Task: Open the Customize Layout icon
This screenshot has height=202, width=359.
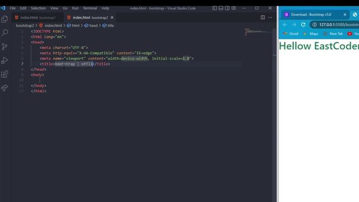Action: (233, 8)
